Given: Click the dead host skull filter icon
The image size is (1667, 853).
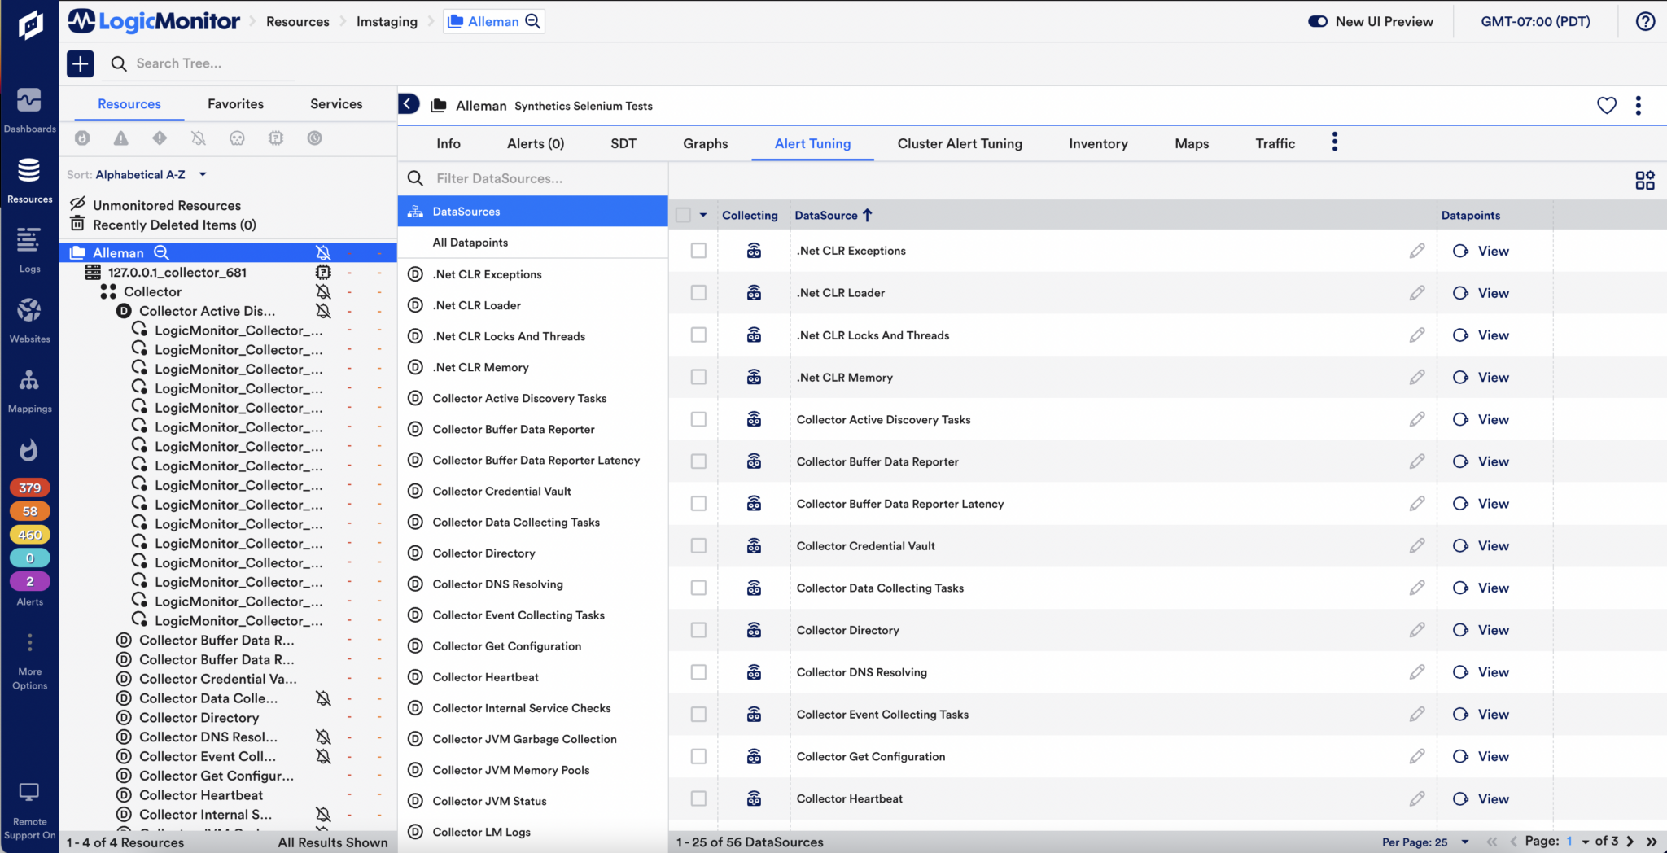Looking at the screenshot, I should tap(237, 138).
